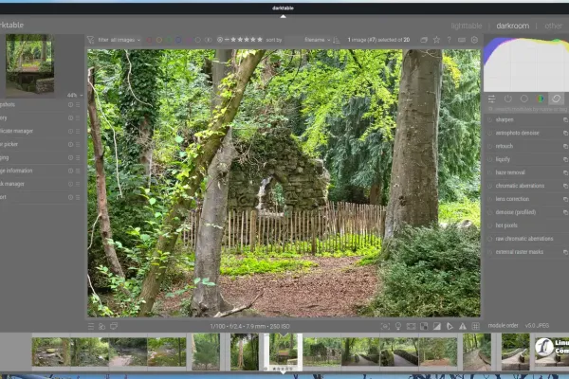Reverse the sort order icon
Image resolution: width=569 pixels, height=379 pixels.
pyautogui.click(x=337, y=40)
